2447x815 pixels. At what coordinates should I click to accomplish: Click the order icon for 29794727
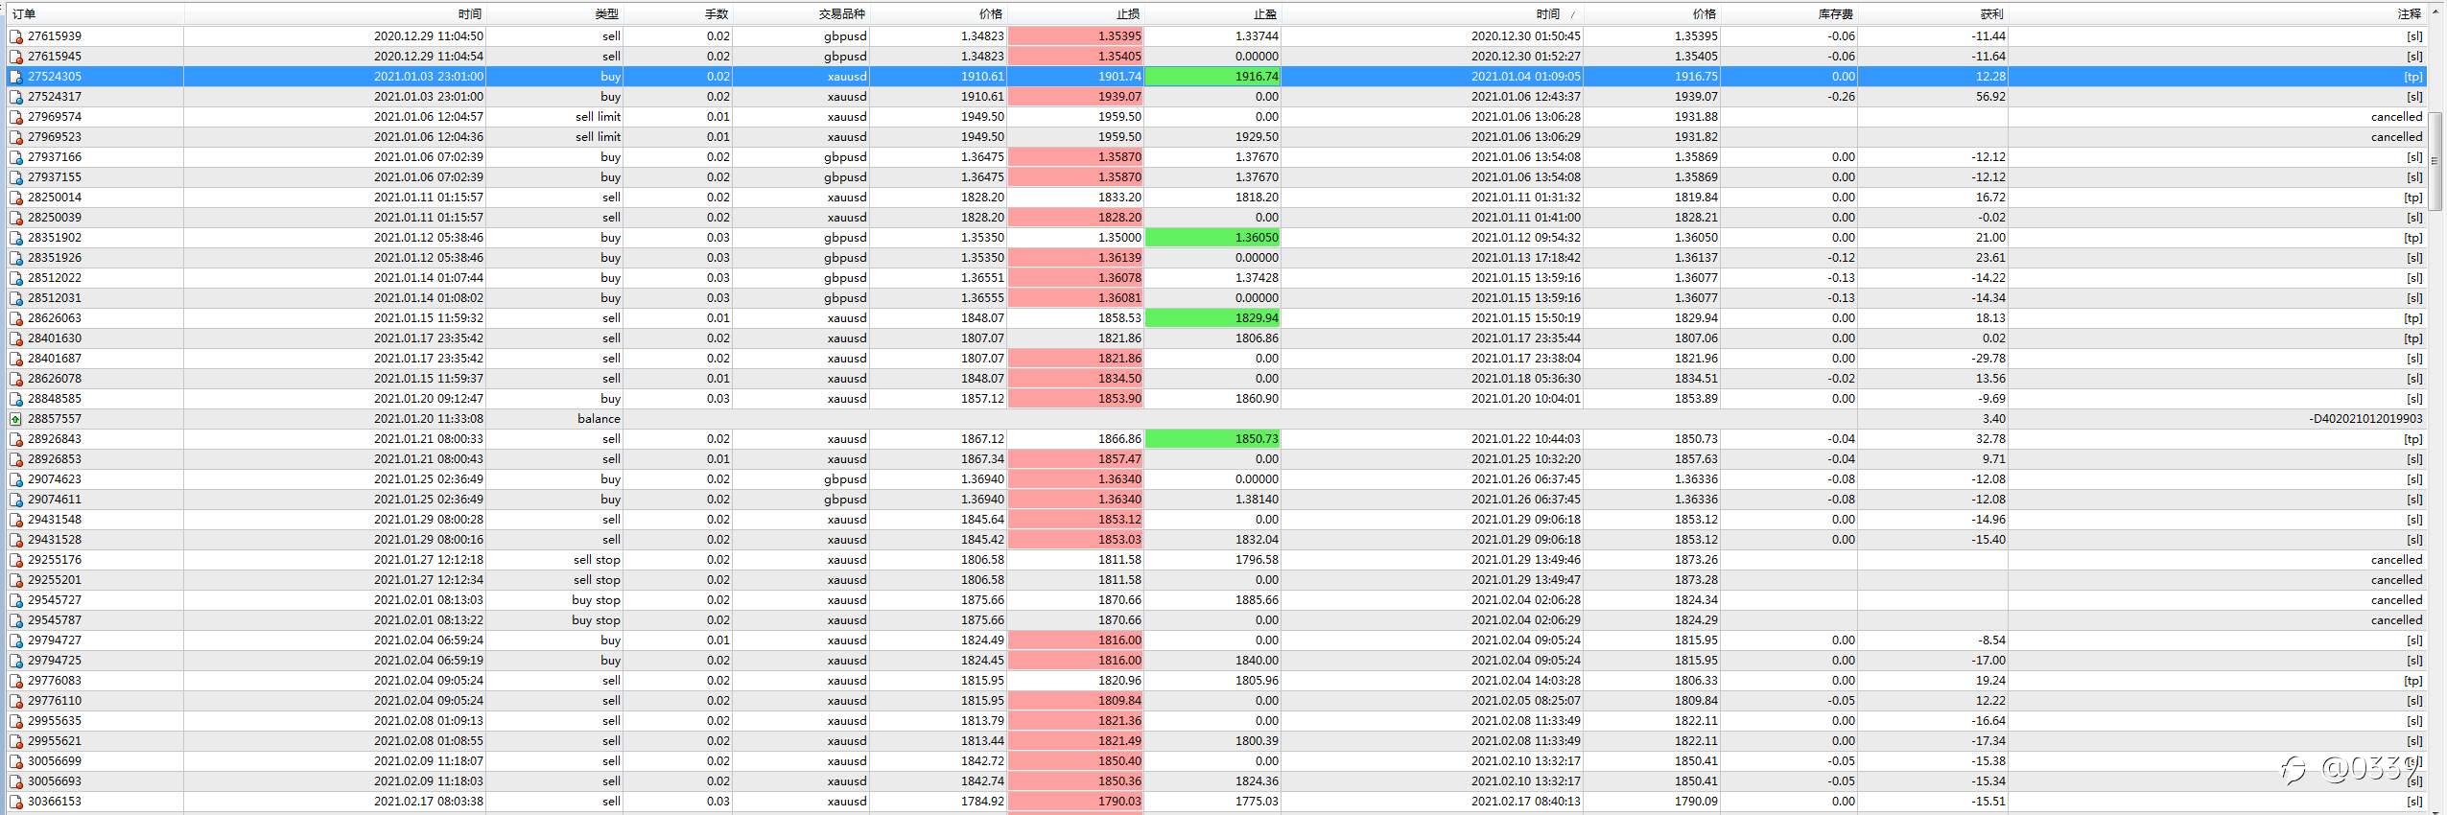[16, 640]
